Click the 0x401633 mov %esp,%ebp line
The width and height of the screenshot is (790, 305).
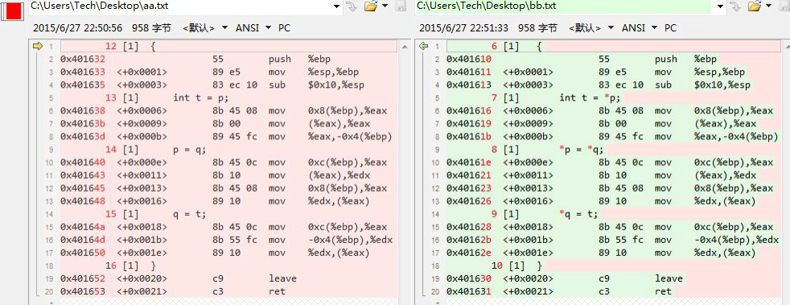coord(229,72)
